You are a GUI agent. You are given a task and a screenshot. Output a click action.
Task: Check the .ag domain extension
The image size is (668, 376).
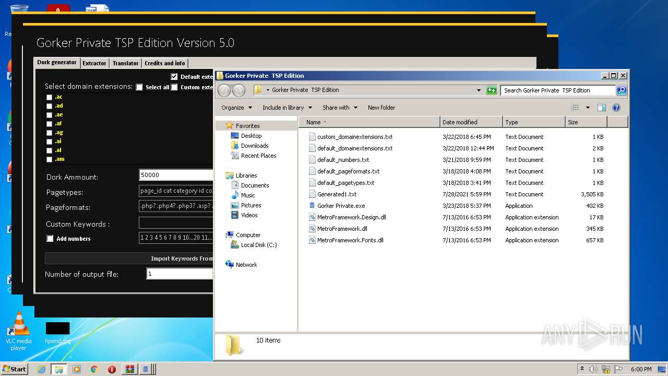tap(49, 133)
